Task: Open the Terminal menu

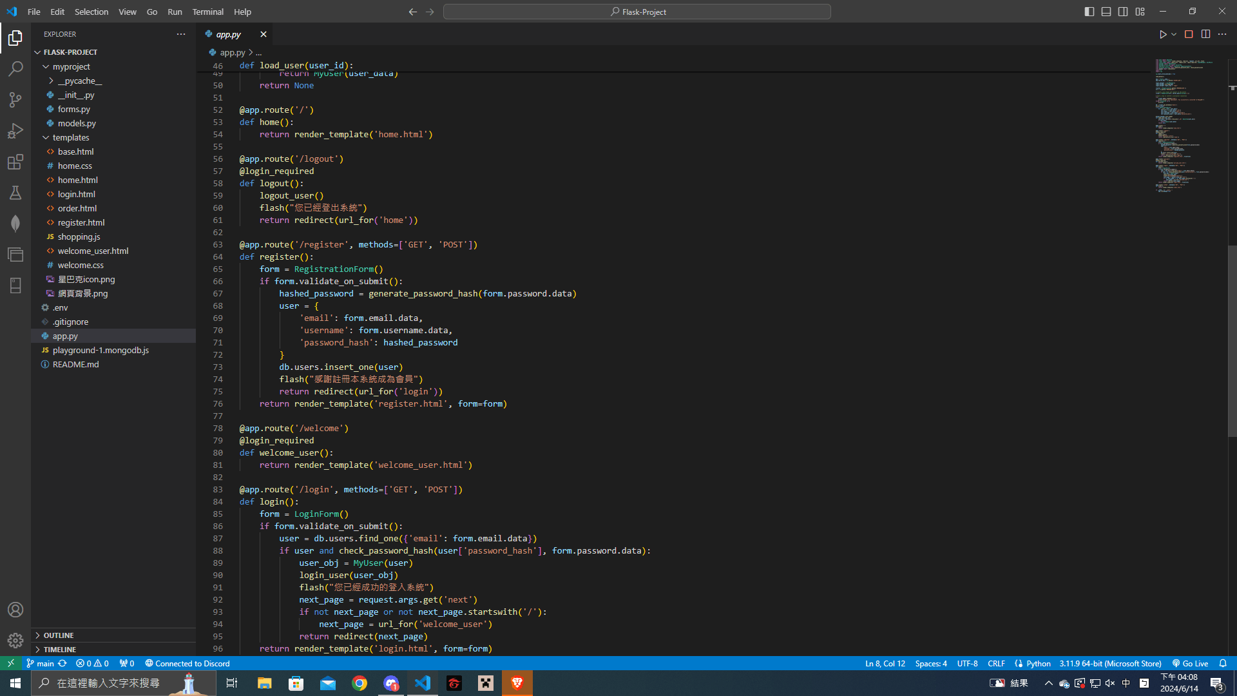Action: coord(207,12)
